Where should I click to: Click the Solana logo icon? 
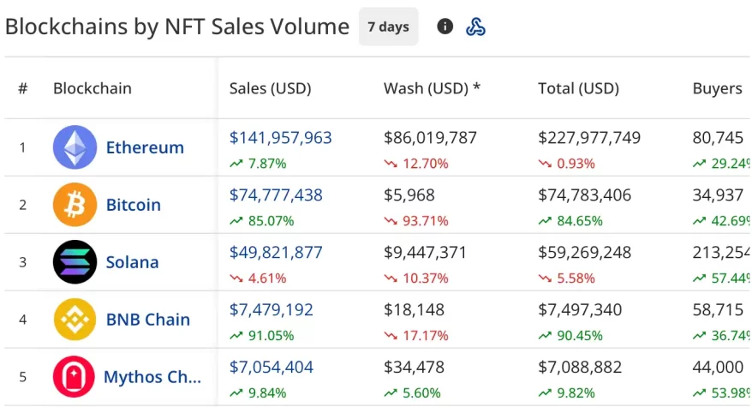tap(75, 262)
